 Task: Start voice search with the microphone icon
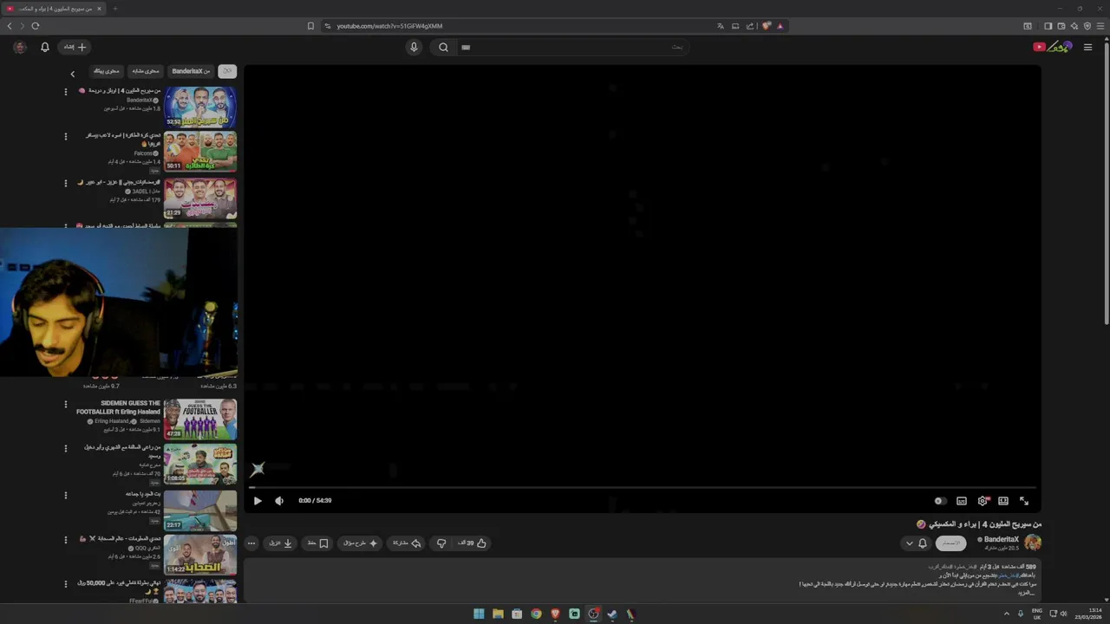[x=414, y=47]
